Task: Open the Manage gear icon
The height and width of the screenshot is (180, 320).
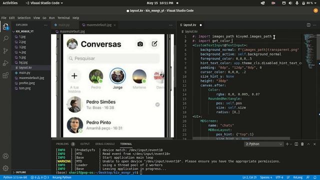Action: click(5, 168)
